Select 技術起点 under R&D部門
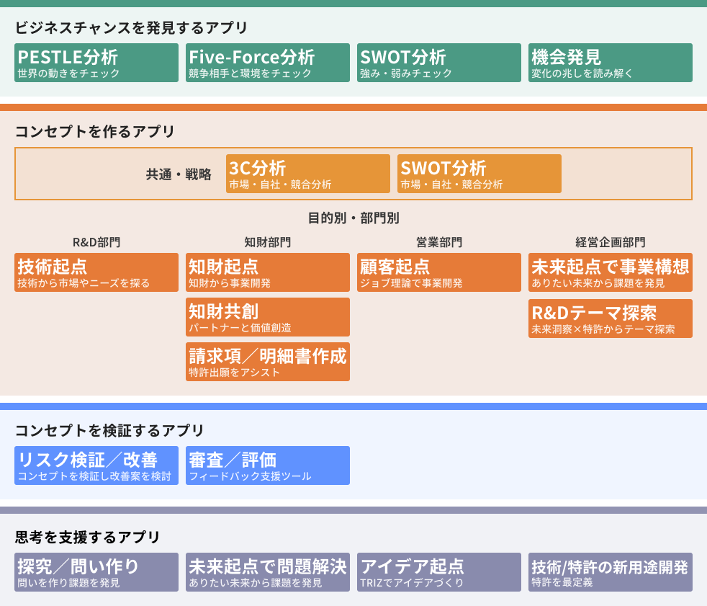The width and height of the screenshot is (707, 606). [96, 272]
